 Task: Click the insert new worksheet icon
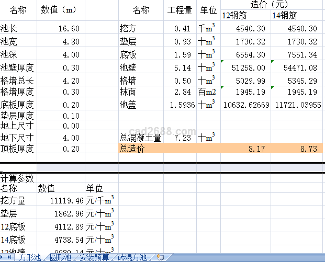160,257
